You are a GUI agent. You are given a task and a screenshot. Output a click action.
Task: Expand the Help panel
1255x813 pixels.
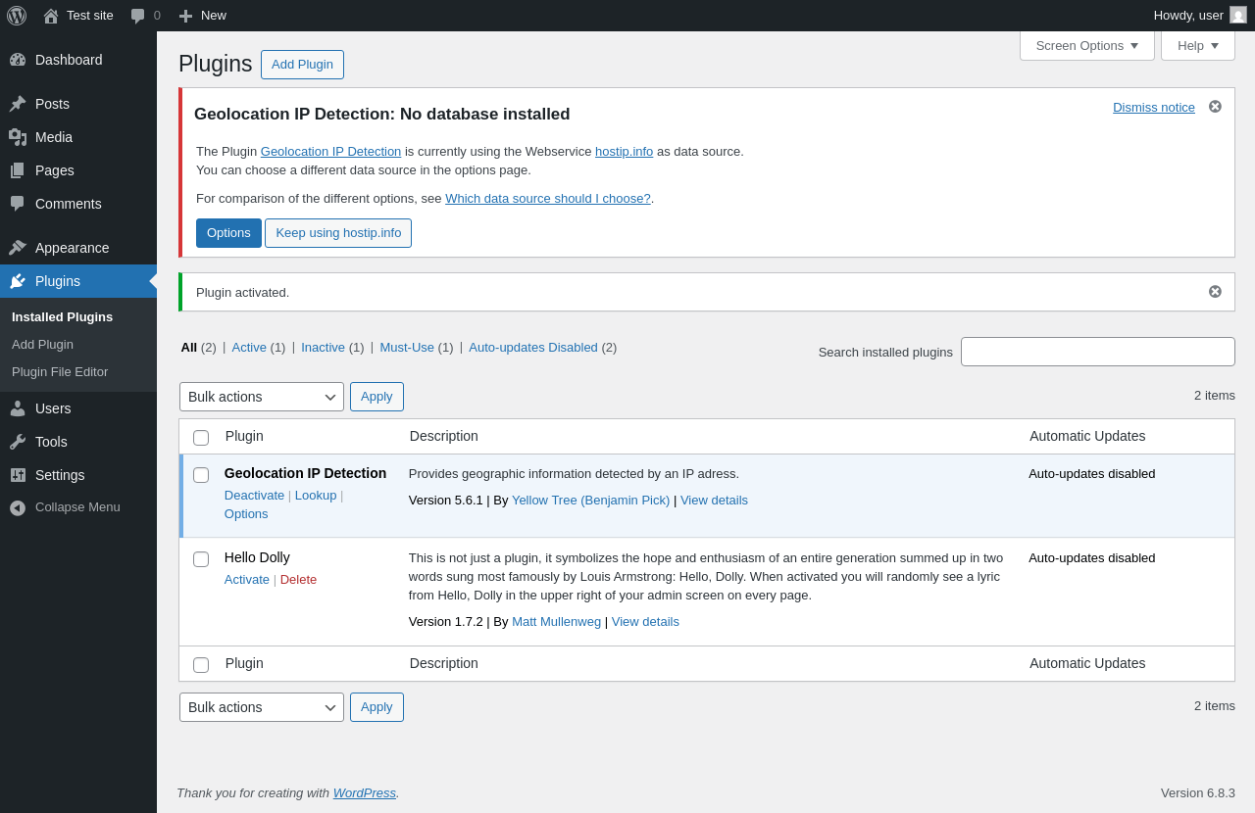[1197, 45]
